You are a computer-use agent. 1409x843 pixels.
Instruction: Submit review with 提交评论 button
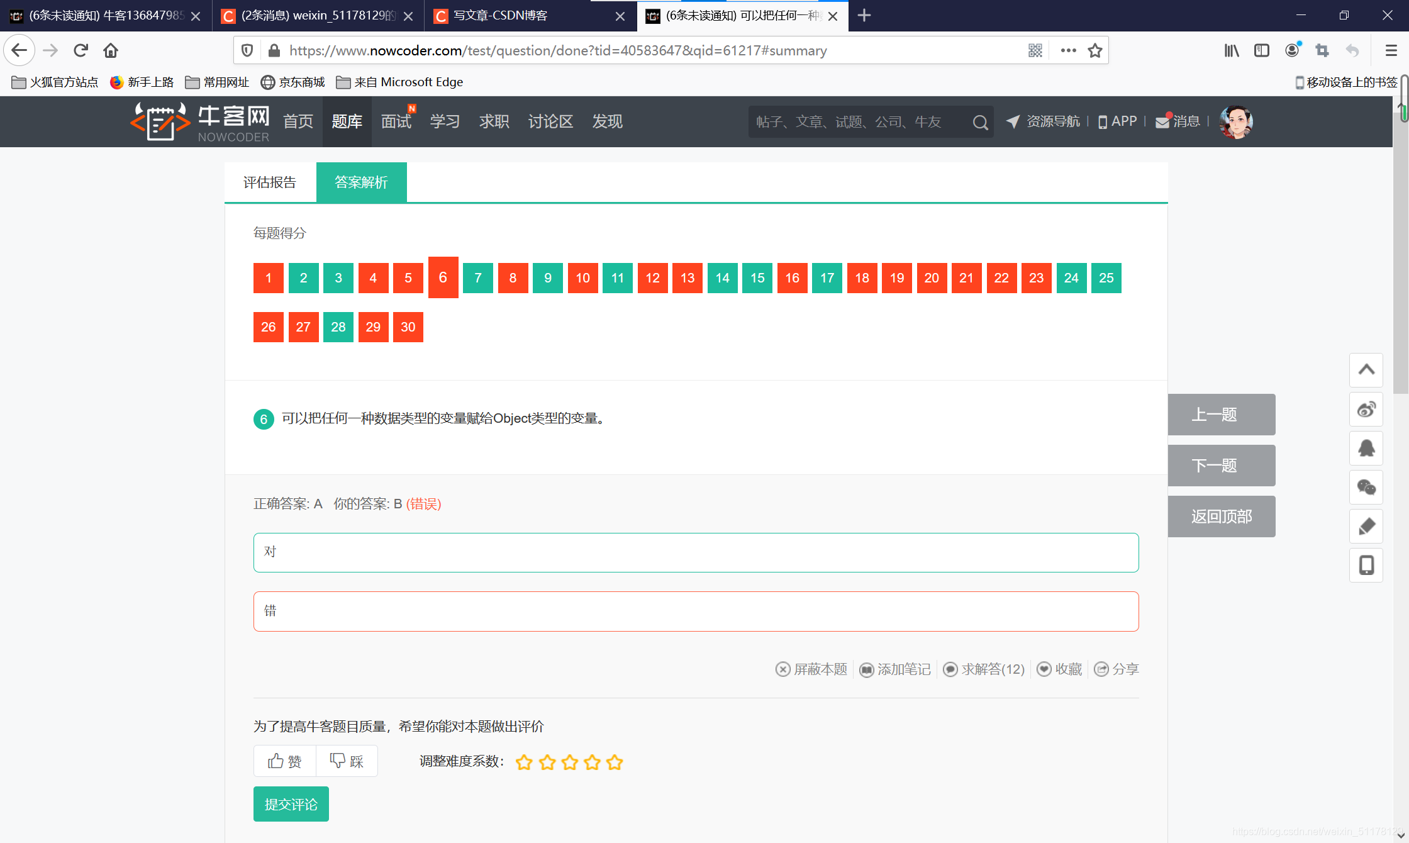[x=291, y=804]
